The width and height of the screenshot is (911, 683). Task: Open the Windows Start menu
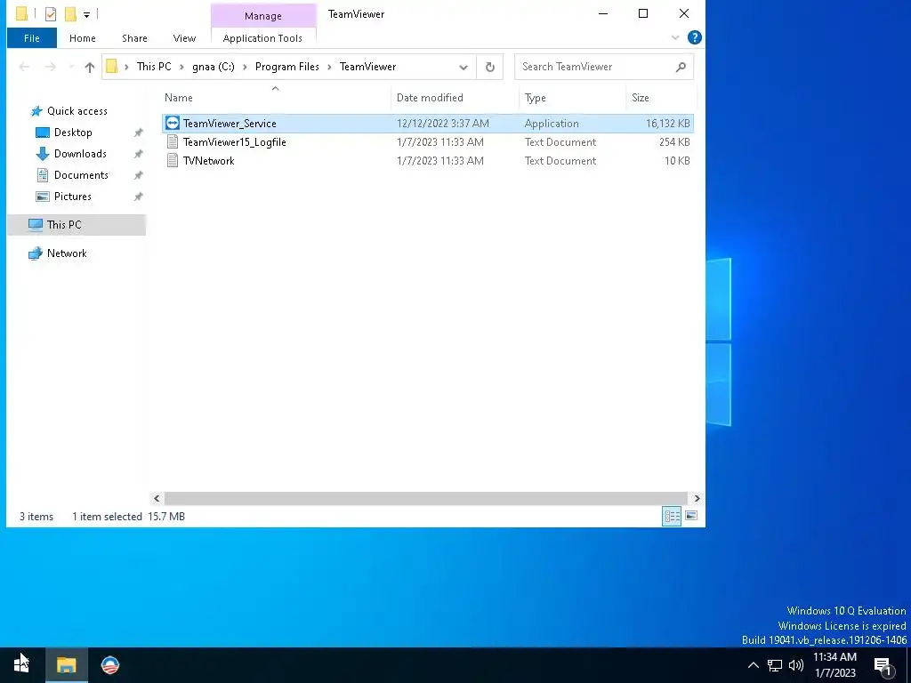pyautogui.click(x=21, y=665)
